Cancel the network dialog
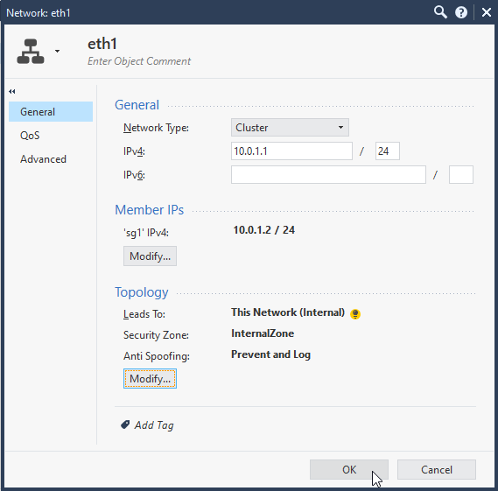Viewport: 498px width, 491px height. 437,469
